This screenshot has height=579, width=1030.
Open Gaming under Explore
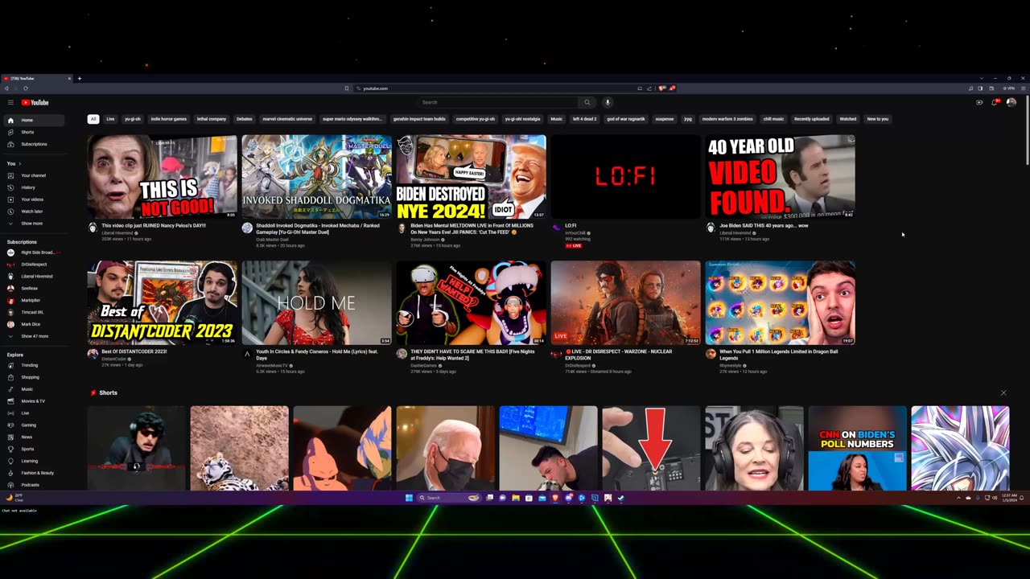pos(35,425)
